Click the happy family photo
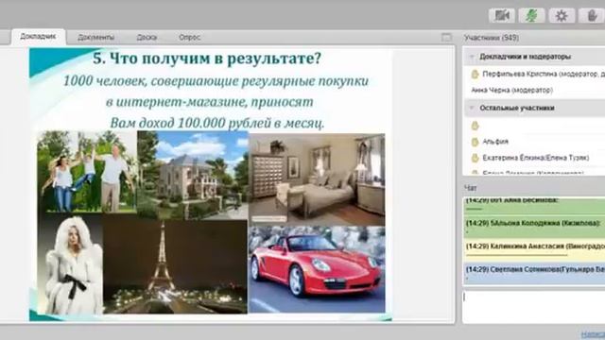 pos(87,172)
